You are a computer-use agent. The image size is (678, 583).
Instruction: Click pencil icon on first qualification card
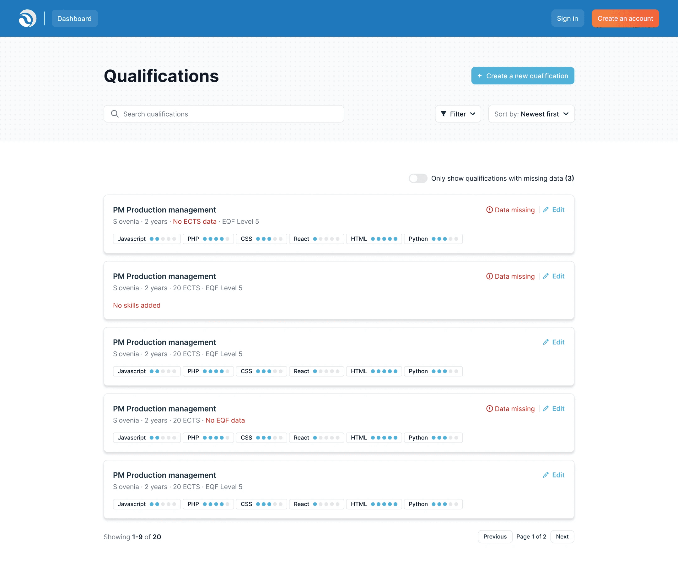[546, 210]
